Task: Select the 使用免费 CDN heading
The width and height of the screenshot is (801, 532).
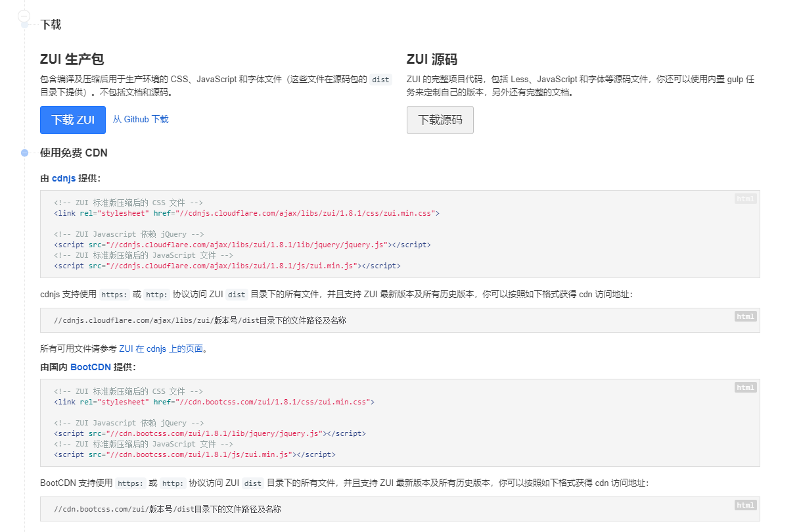Action: tap(74, 153)
